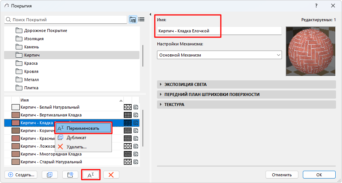Click the rename icon button at bottom
Image resolution: width=342 pixels, height=183 pixels.
click(x=91, y=175)
